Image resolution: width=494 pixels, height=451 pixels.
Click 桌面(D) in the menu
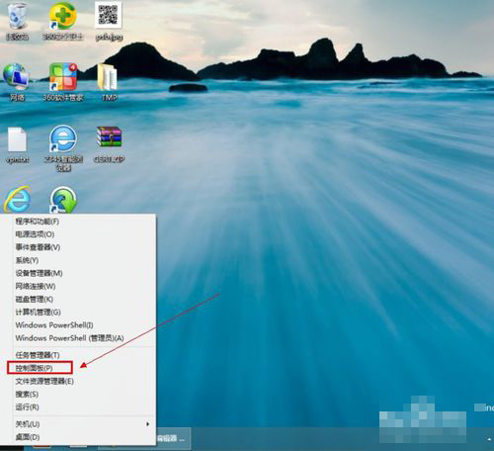tap(28, 437)
